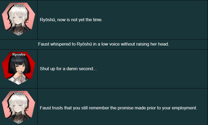Click the word "time" ending Faust's first line
Image resolution: width=208 pixels, height=125 pixels.
coord(97,20)
